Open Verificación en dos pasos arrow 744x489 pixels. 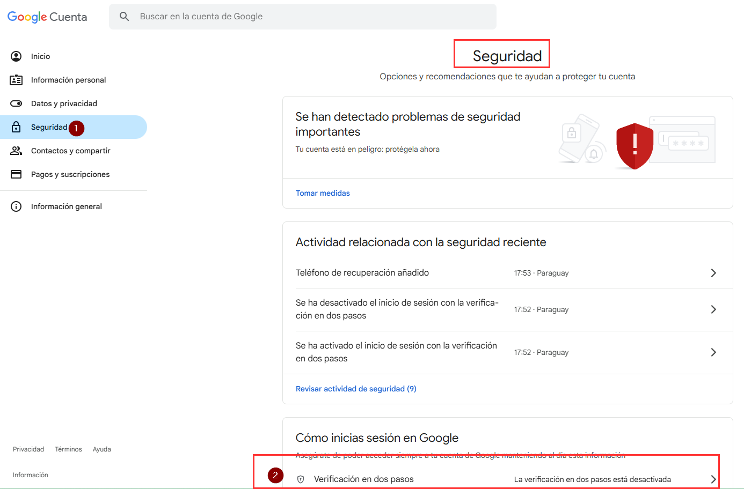[713, 479]
